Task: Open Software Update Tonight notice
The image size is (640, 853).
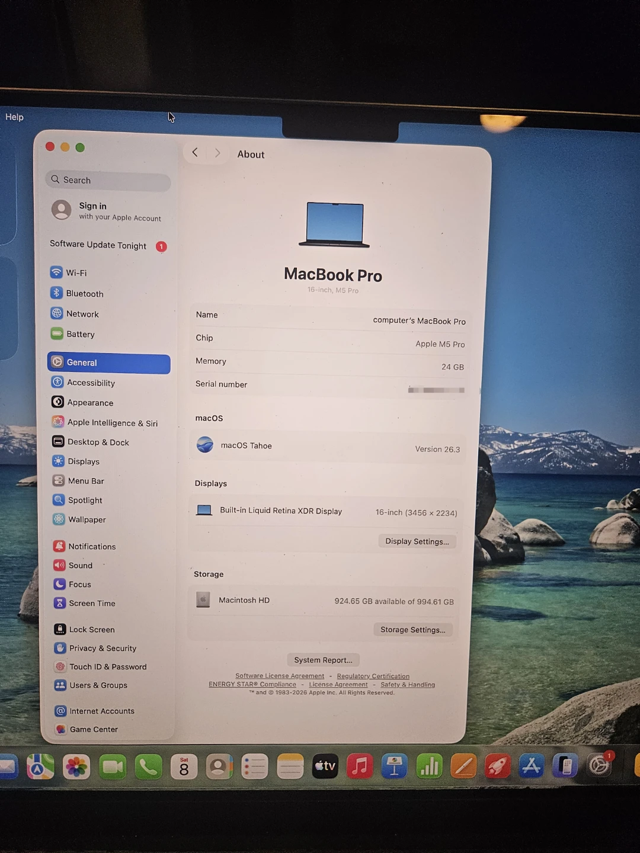Action: (108, 245)
